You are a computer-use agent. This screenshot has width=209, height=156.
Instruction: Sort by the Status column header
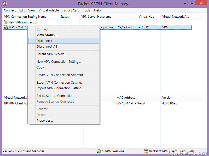[x=69, y=17]
